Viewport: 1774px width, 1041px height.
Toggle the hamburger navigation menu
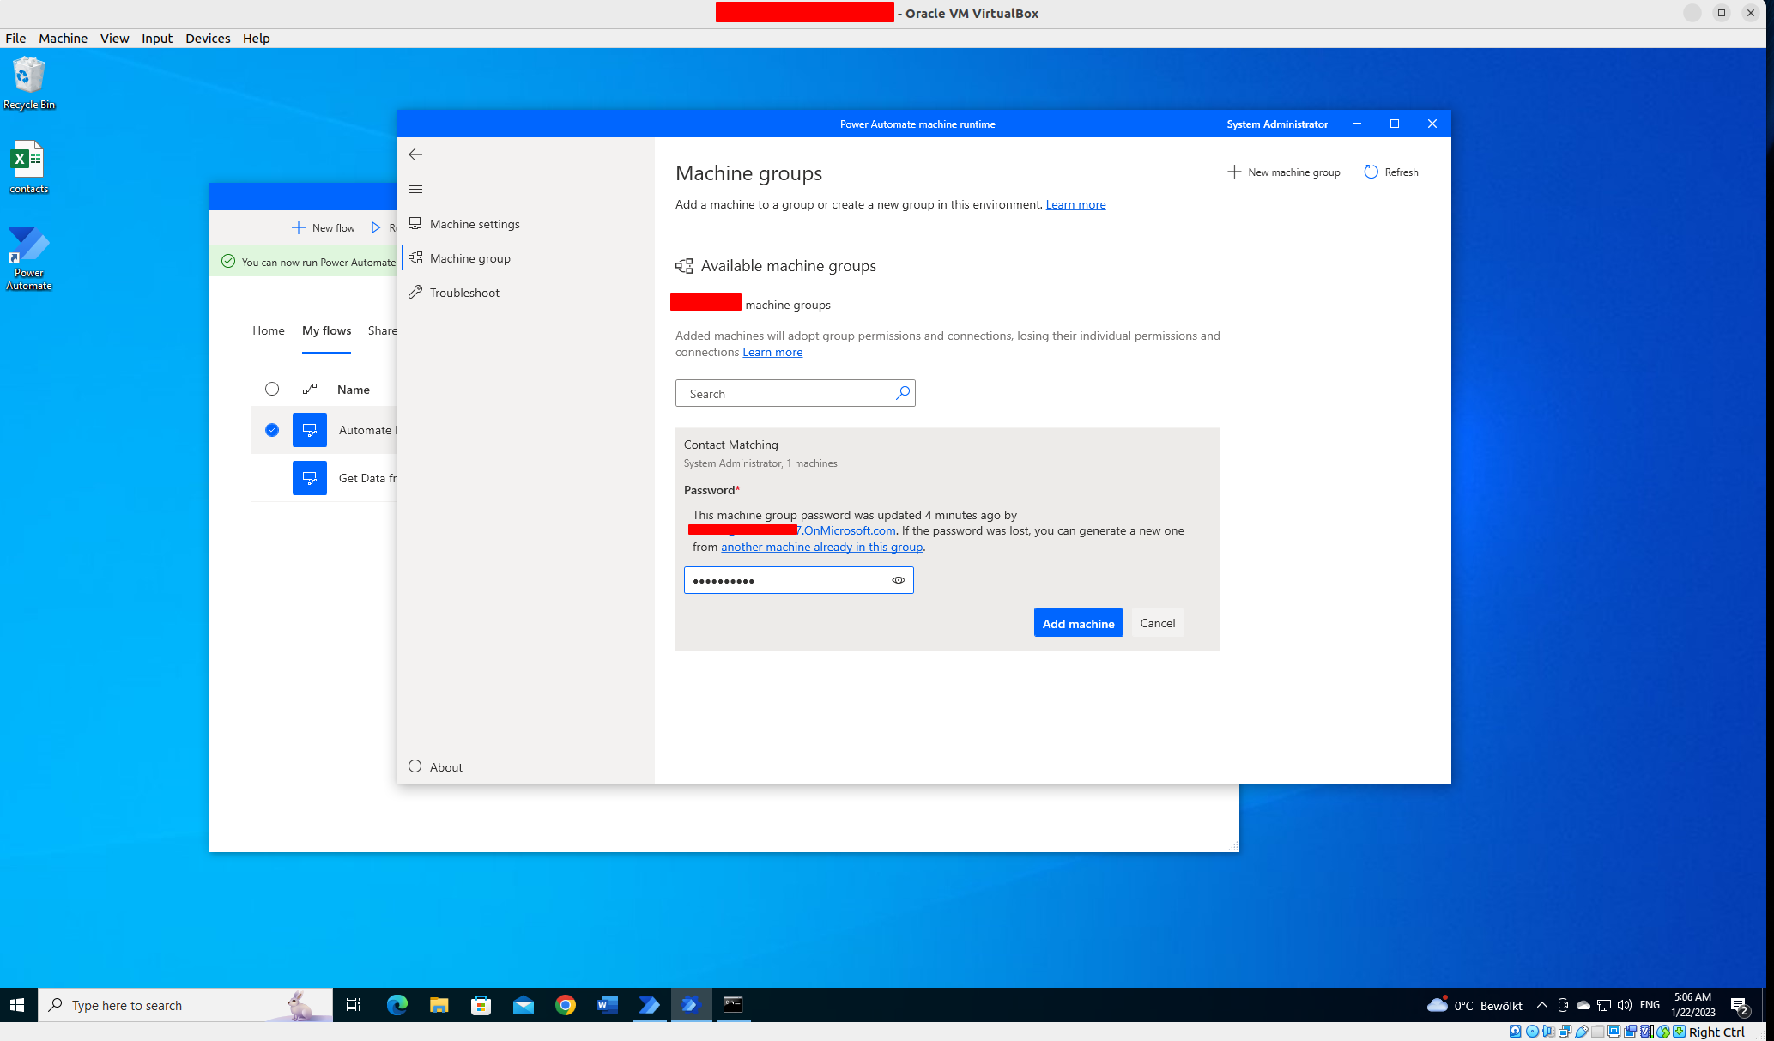(415, 189)
